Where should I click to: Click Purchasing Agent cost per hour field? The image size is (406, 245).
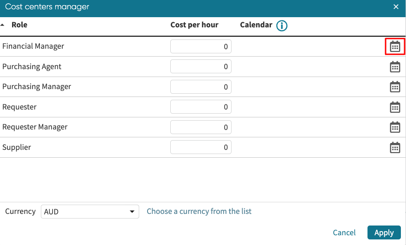pyautogui.click(x=200, y=67)
